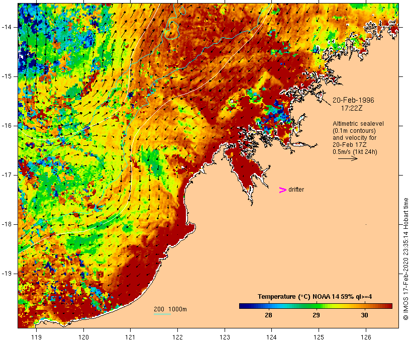412x342 pixels.
Task: Click the 0.5m/s velocity scale arrow
Action: 348,158
